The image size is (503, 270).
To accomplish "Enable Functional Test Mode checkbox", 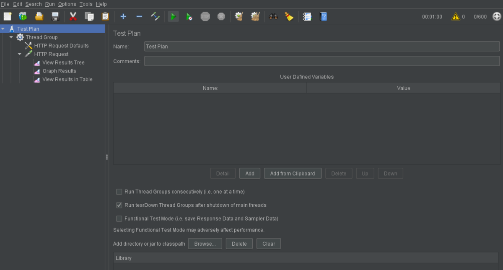I will click(x=119, y=218).
